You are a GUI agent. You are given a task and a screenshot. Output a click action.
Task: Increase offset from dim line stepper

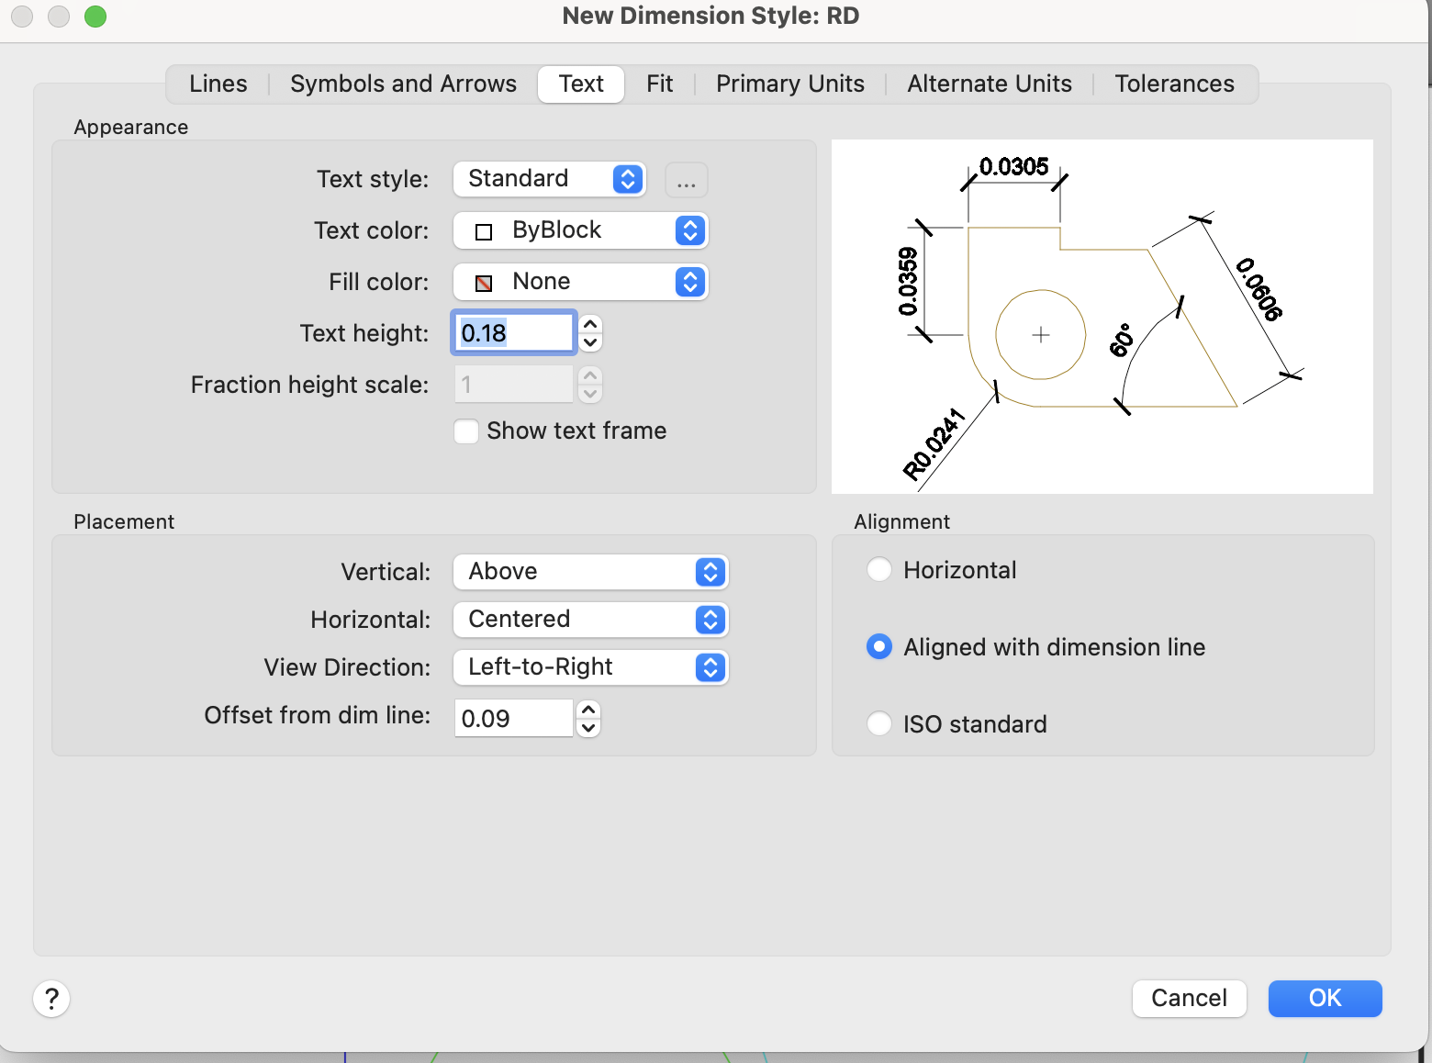point(588,709)
